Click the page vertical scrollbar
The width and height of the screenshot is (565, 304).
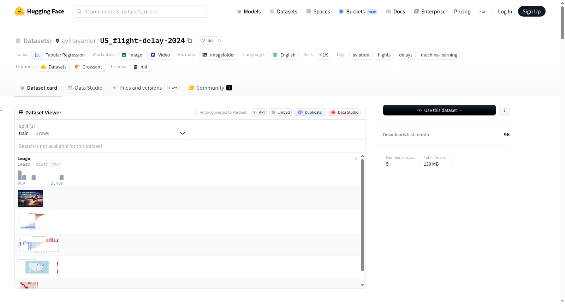(x=562, y=23)
